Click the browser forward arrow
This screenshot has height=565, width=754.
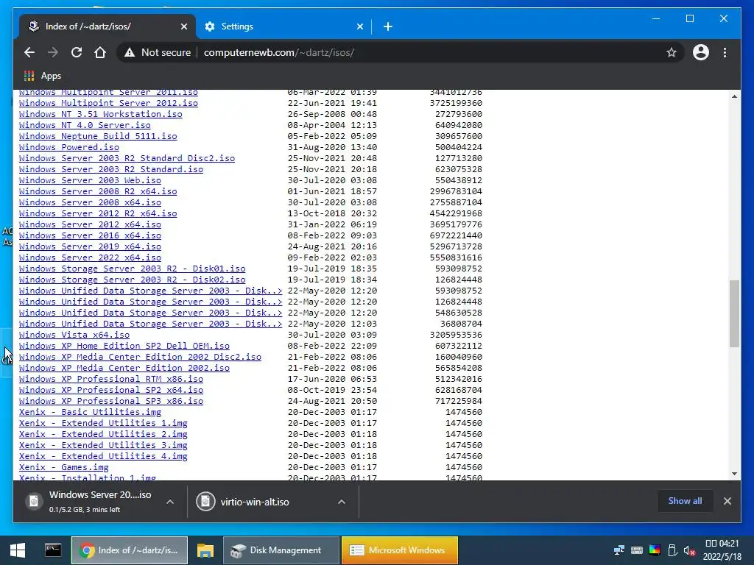click(x=53, y=52)
